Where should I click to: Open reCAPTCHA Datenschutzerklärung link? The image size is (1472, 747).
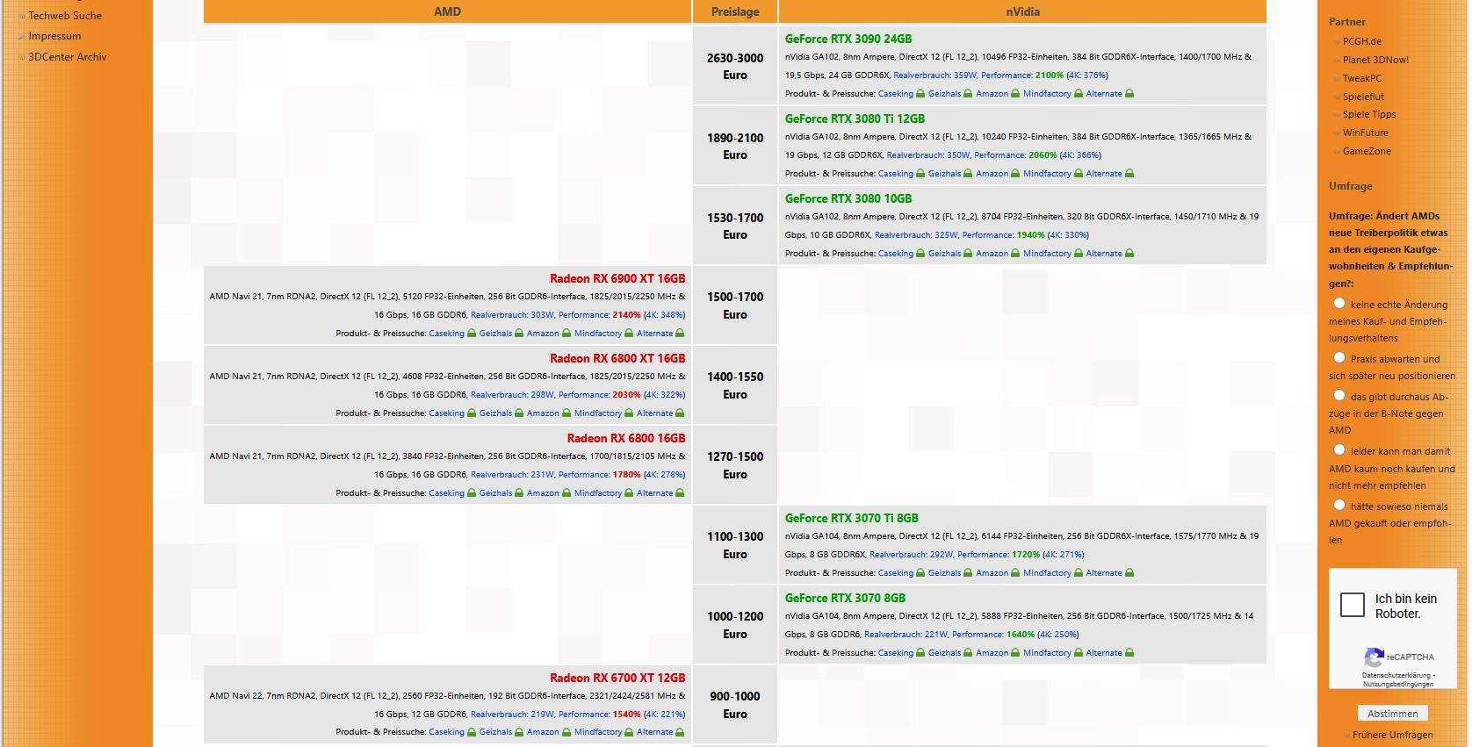click(x=1396, y=675)
